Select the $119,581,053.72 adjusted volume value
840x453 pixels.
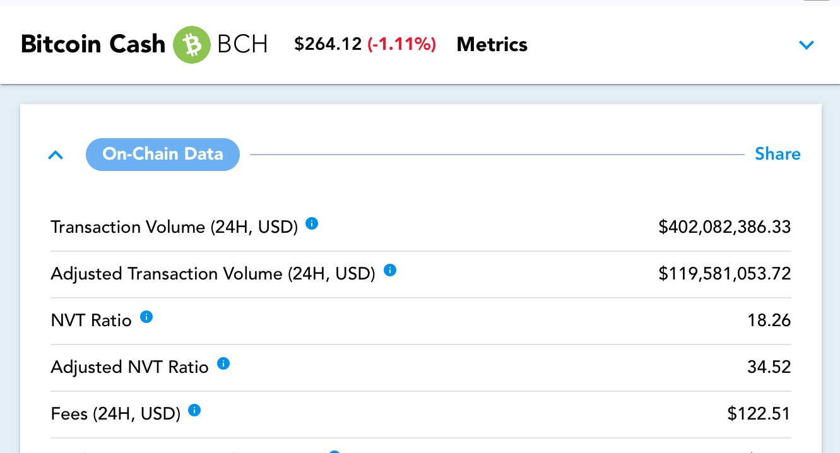725,274
